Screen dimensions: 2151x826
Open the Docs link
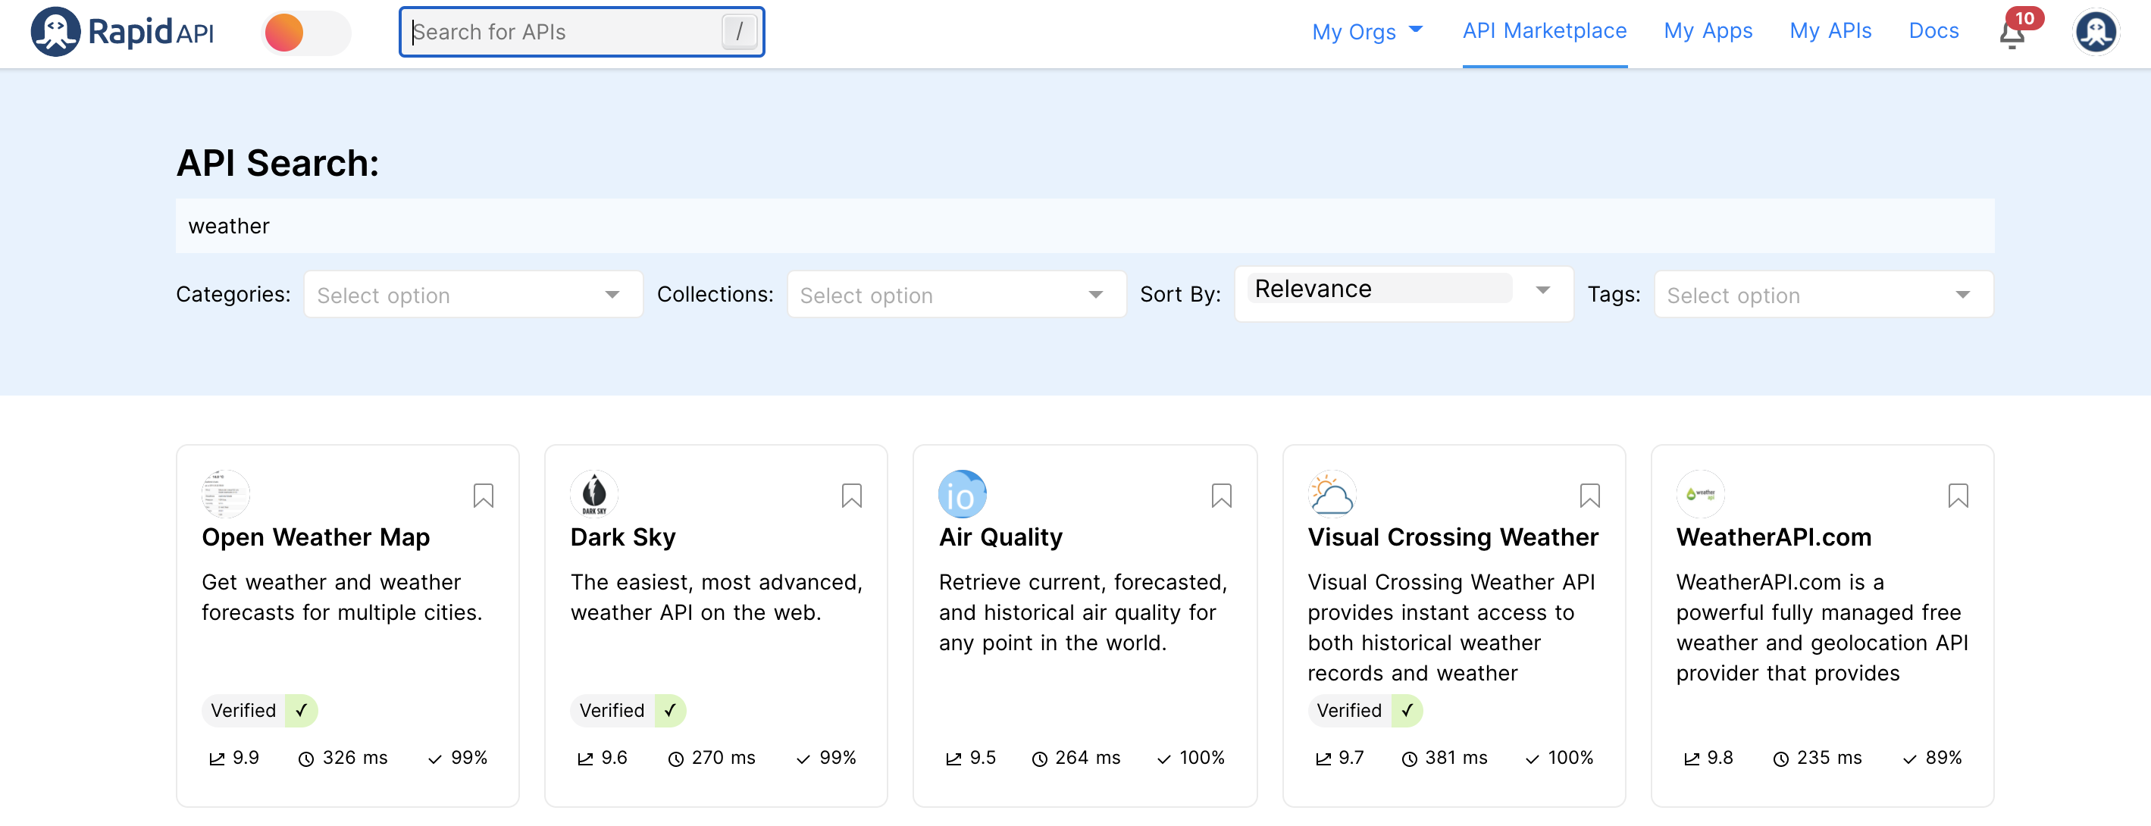[x=1933, y=31]
